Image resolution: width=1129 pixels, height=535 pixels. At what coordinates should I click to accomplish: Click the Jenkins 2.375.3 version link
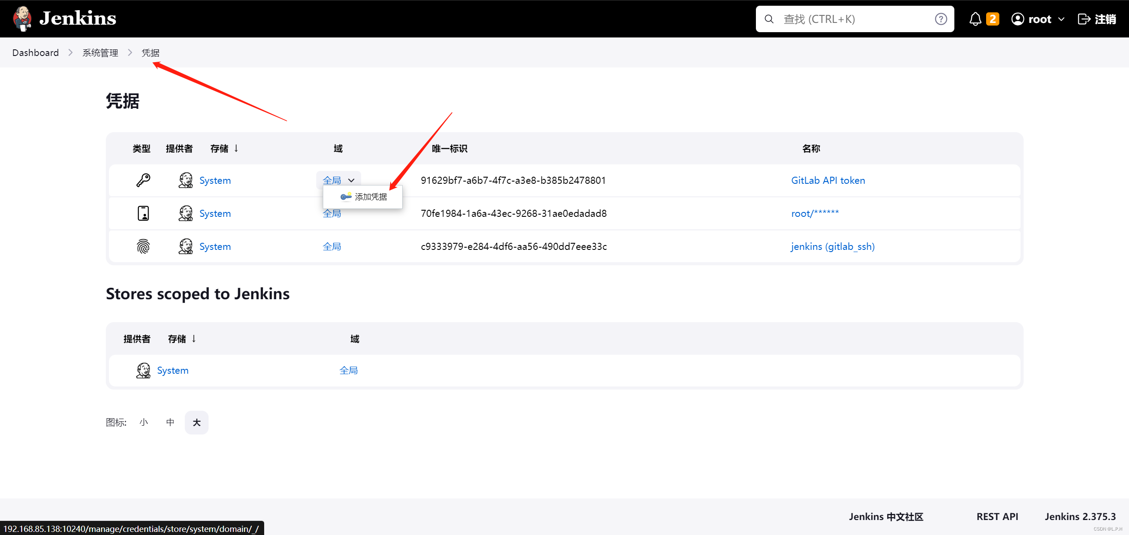(x=1080, y=516)
